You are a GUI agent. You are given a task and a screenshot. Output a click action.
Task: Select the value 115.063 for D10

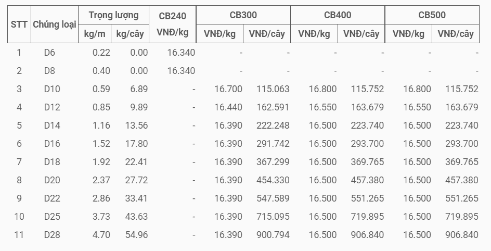[x=273, y=89]
